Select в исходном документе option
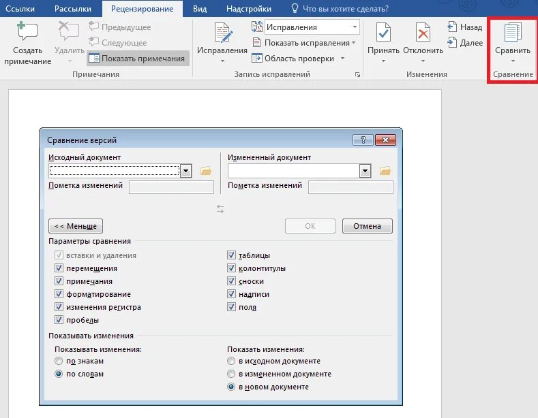538x418 pixels. pyautogui.click(x=231, y=361)
